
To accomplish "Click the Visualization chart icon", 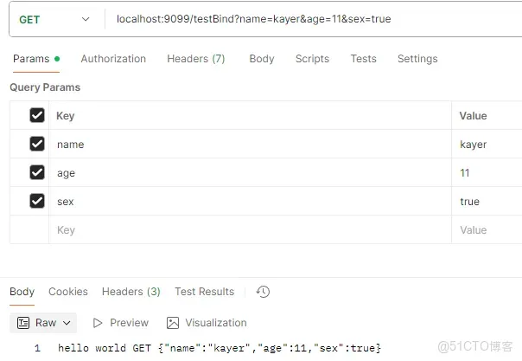I will (x=173, y=323).
